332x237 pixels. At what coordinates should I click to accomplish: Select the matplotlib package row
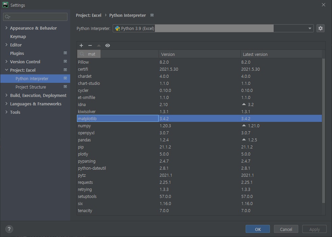click(x=199, y=118)
